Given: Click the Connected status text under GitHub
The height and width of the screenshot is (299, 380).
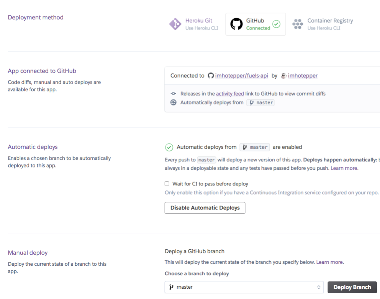Looking at the screenshot, I should point(258,28).
